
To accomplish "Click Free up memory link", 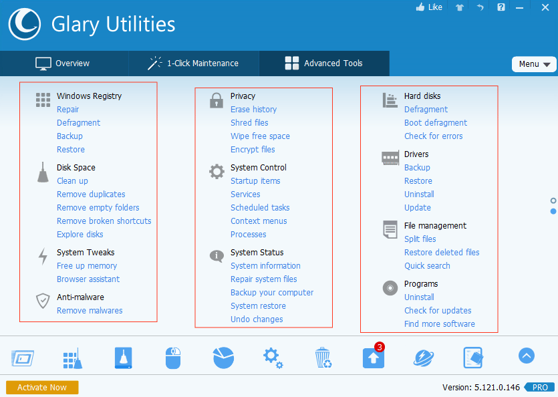I will [x=87, y=265].
